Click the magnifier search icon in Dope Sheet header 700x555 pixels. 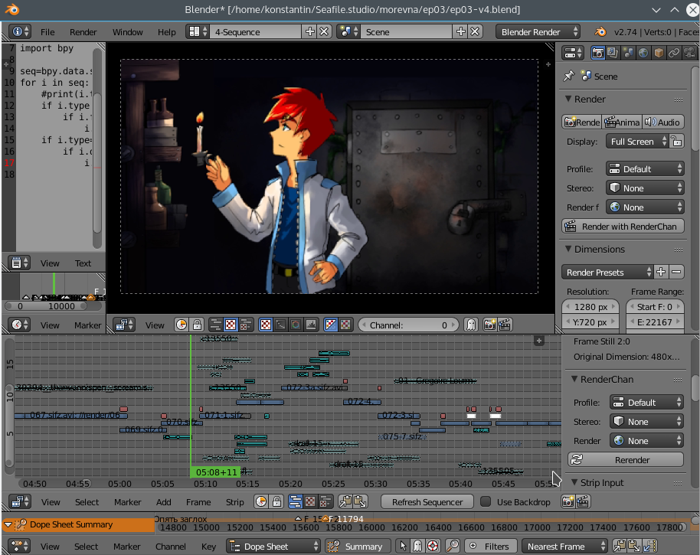[x=453, y=546]
